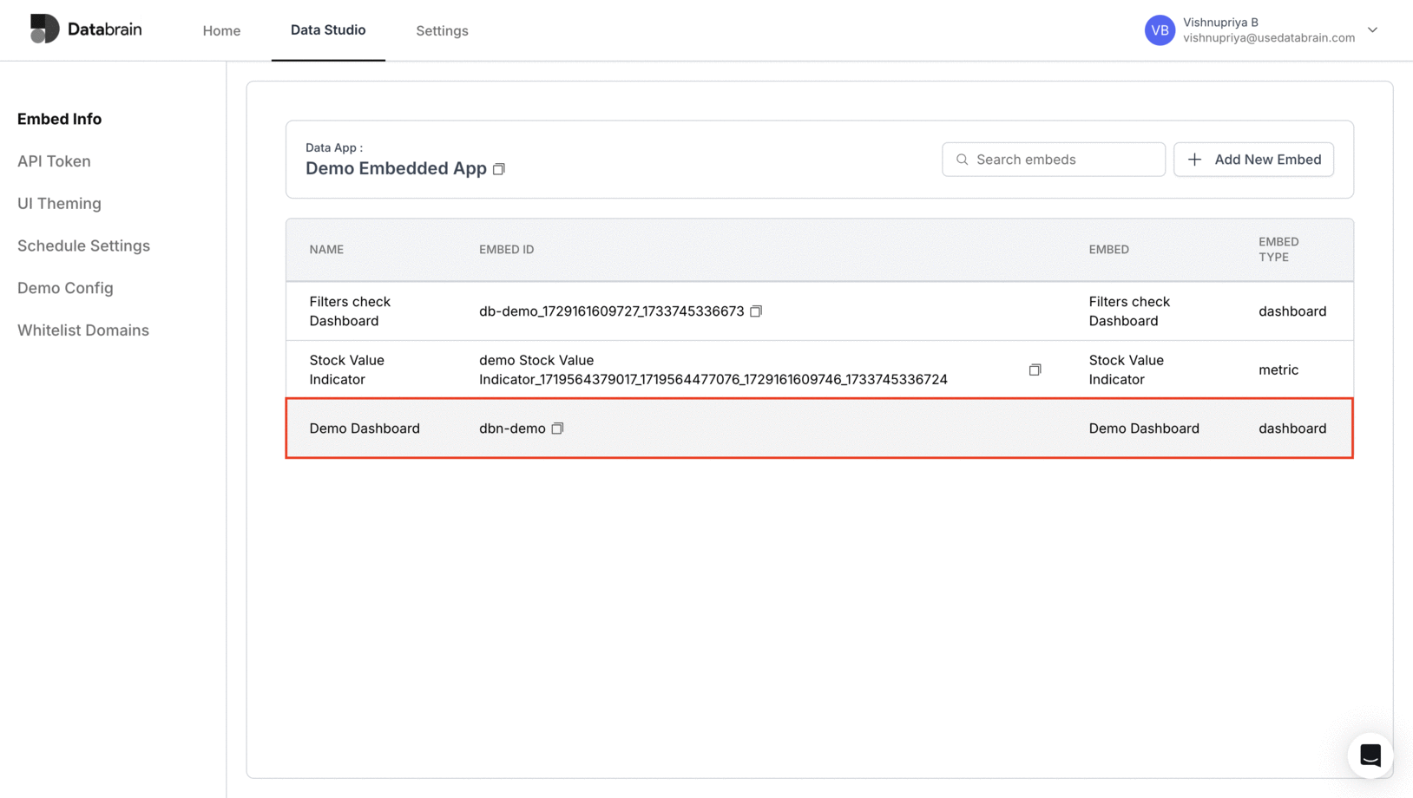Copy the Demo Embedded App name

coord(499,169)
